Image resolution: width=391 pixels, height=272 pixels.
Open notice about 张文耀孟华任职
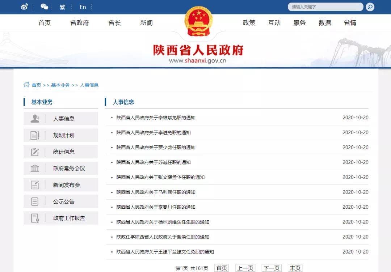(x=161, y=177)
